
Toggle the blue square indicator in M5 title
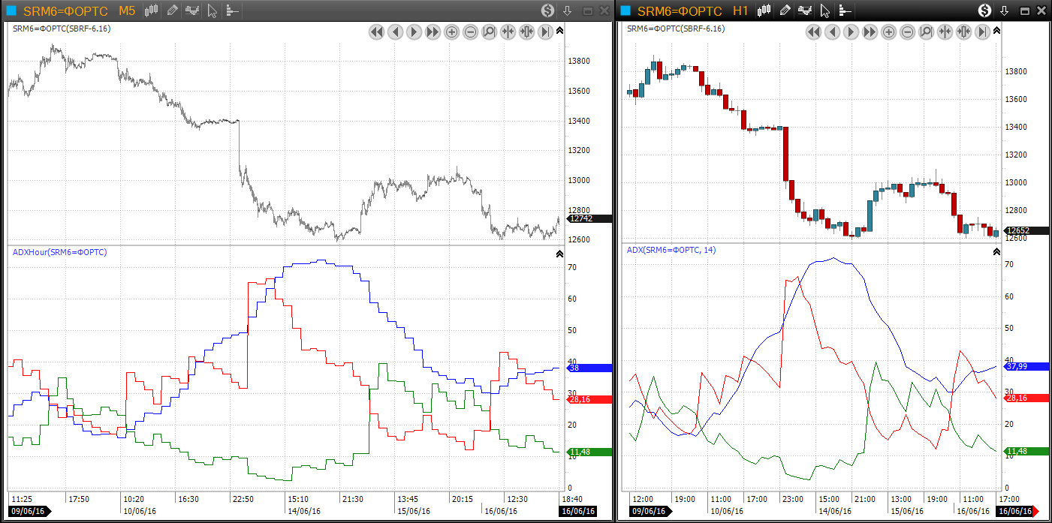click(11, 11)
